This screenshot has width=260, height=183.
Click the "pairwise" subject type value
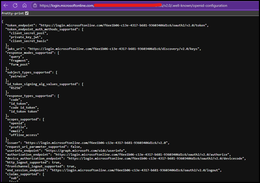18,76
